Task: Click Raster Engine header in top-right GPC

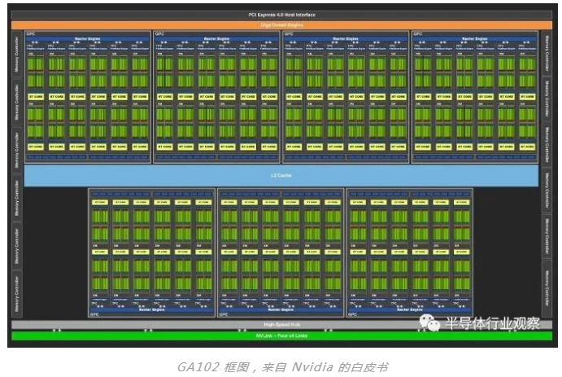Action: (x=474, y=38)
